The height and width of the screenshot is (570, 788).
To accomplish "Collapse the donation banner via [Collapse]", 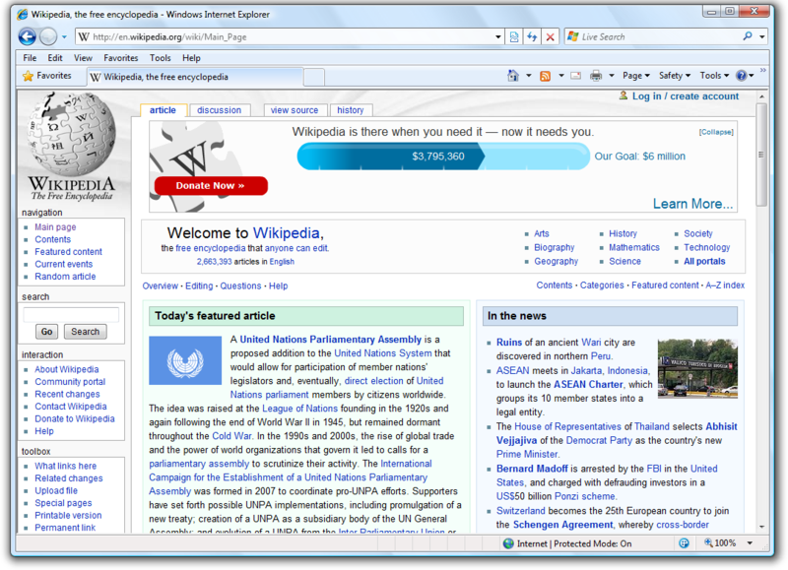I will point(716,132).
